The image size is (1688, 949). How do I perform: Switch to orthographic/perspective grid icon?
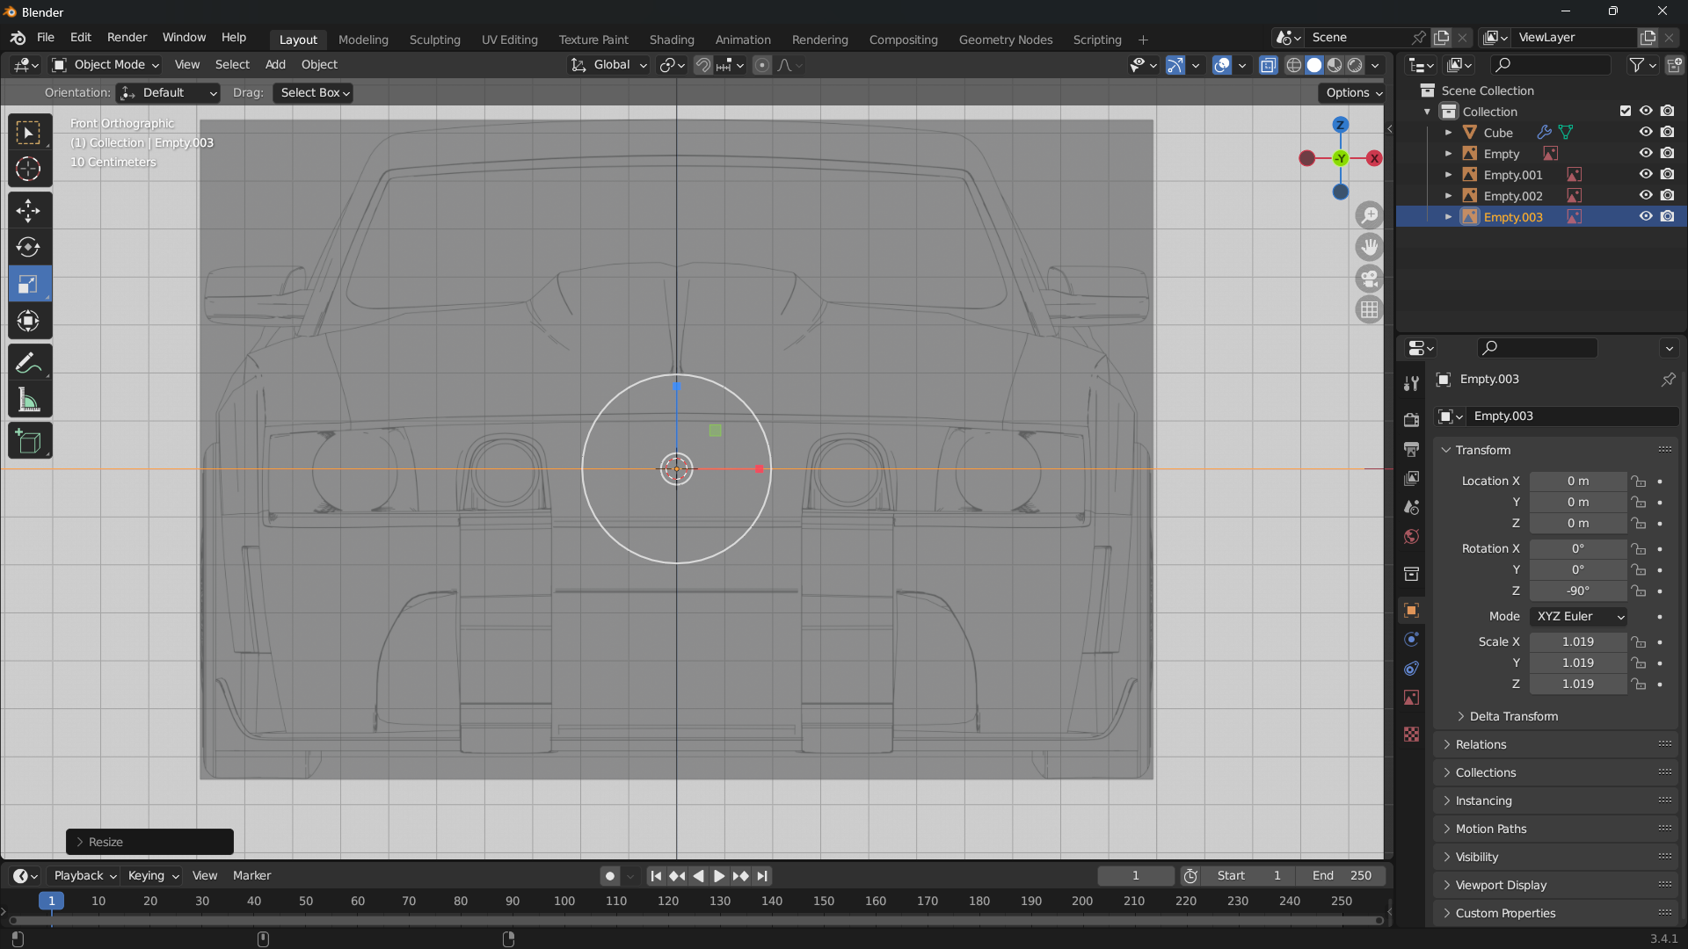click(x=1369, y=310)
